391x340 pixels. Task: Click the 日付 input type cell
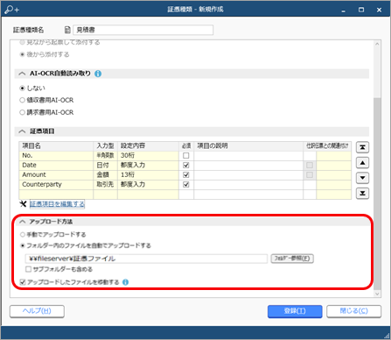(105, 165)
